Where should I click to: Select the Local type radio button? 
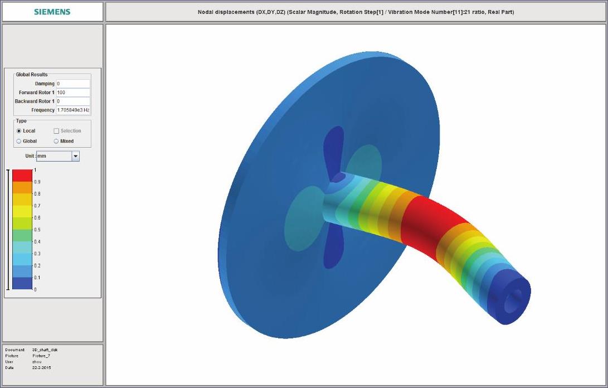[x=19, y=131]
